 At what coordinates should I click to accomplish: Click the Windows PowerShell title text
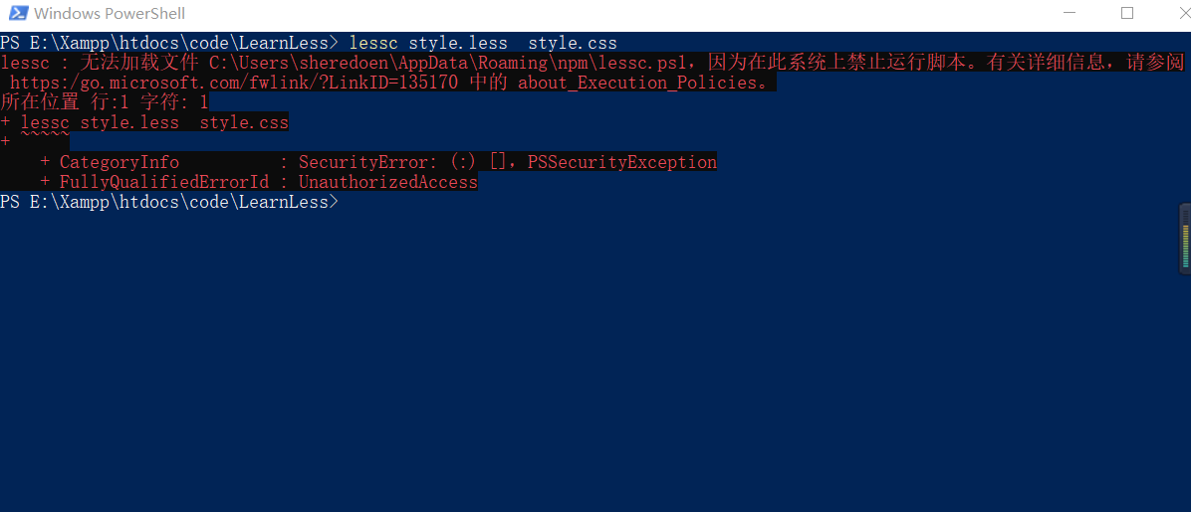tap(110, 14)
